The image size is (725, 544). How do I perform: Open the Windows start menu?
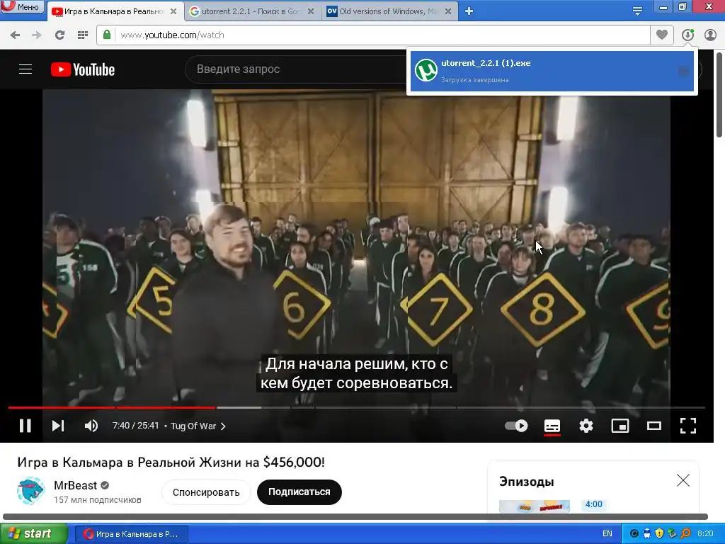click(x=34, y=534)
